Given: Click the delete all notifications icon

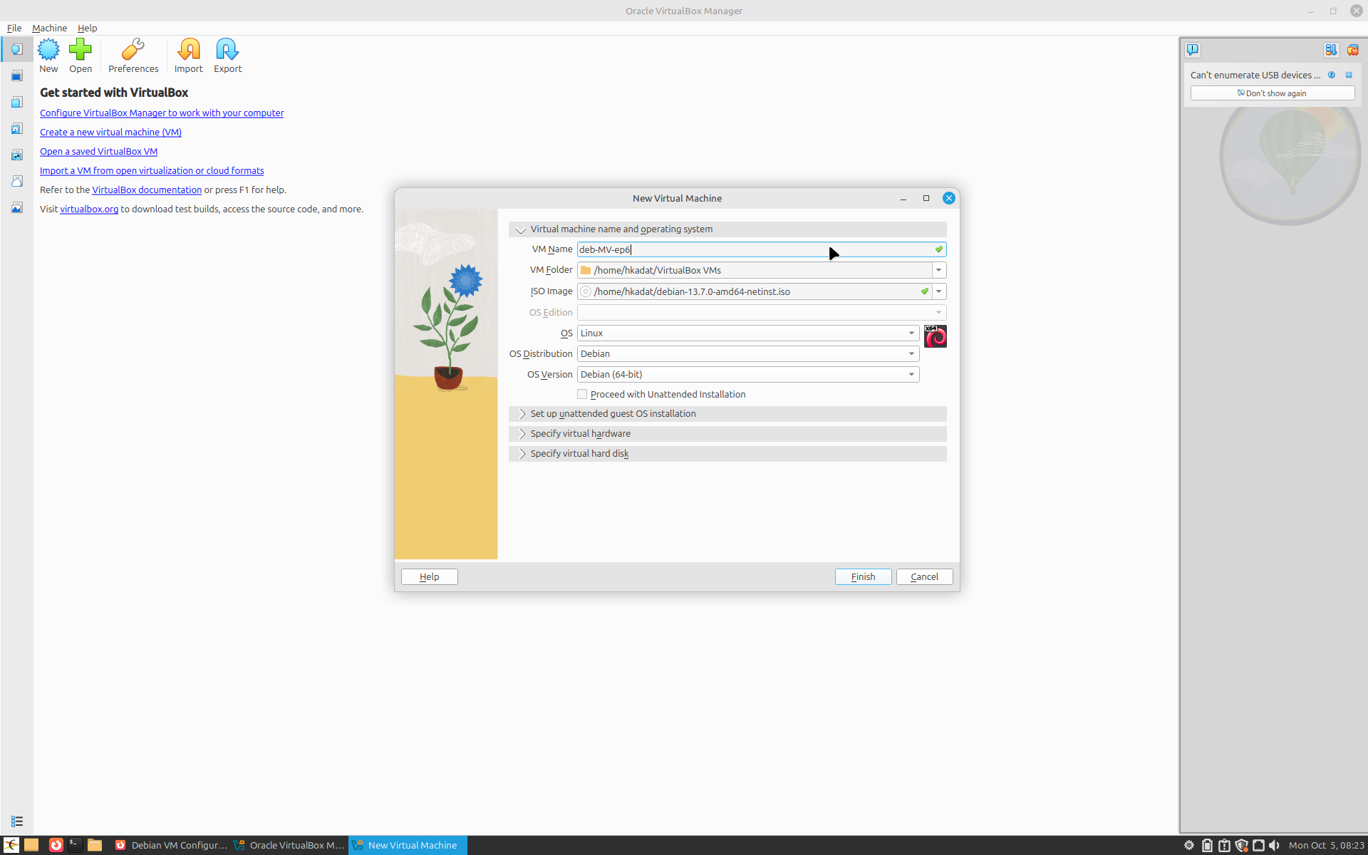Looking at the screenshot, I should pyautogui.click(x=1352, y=50).
